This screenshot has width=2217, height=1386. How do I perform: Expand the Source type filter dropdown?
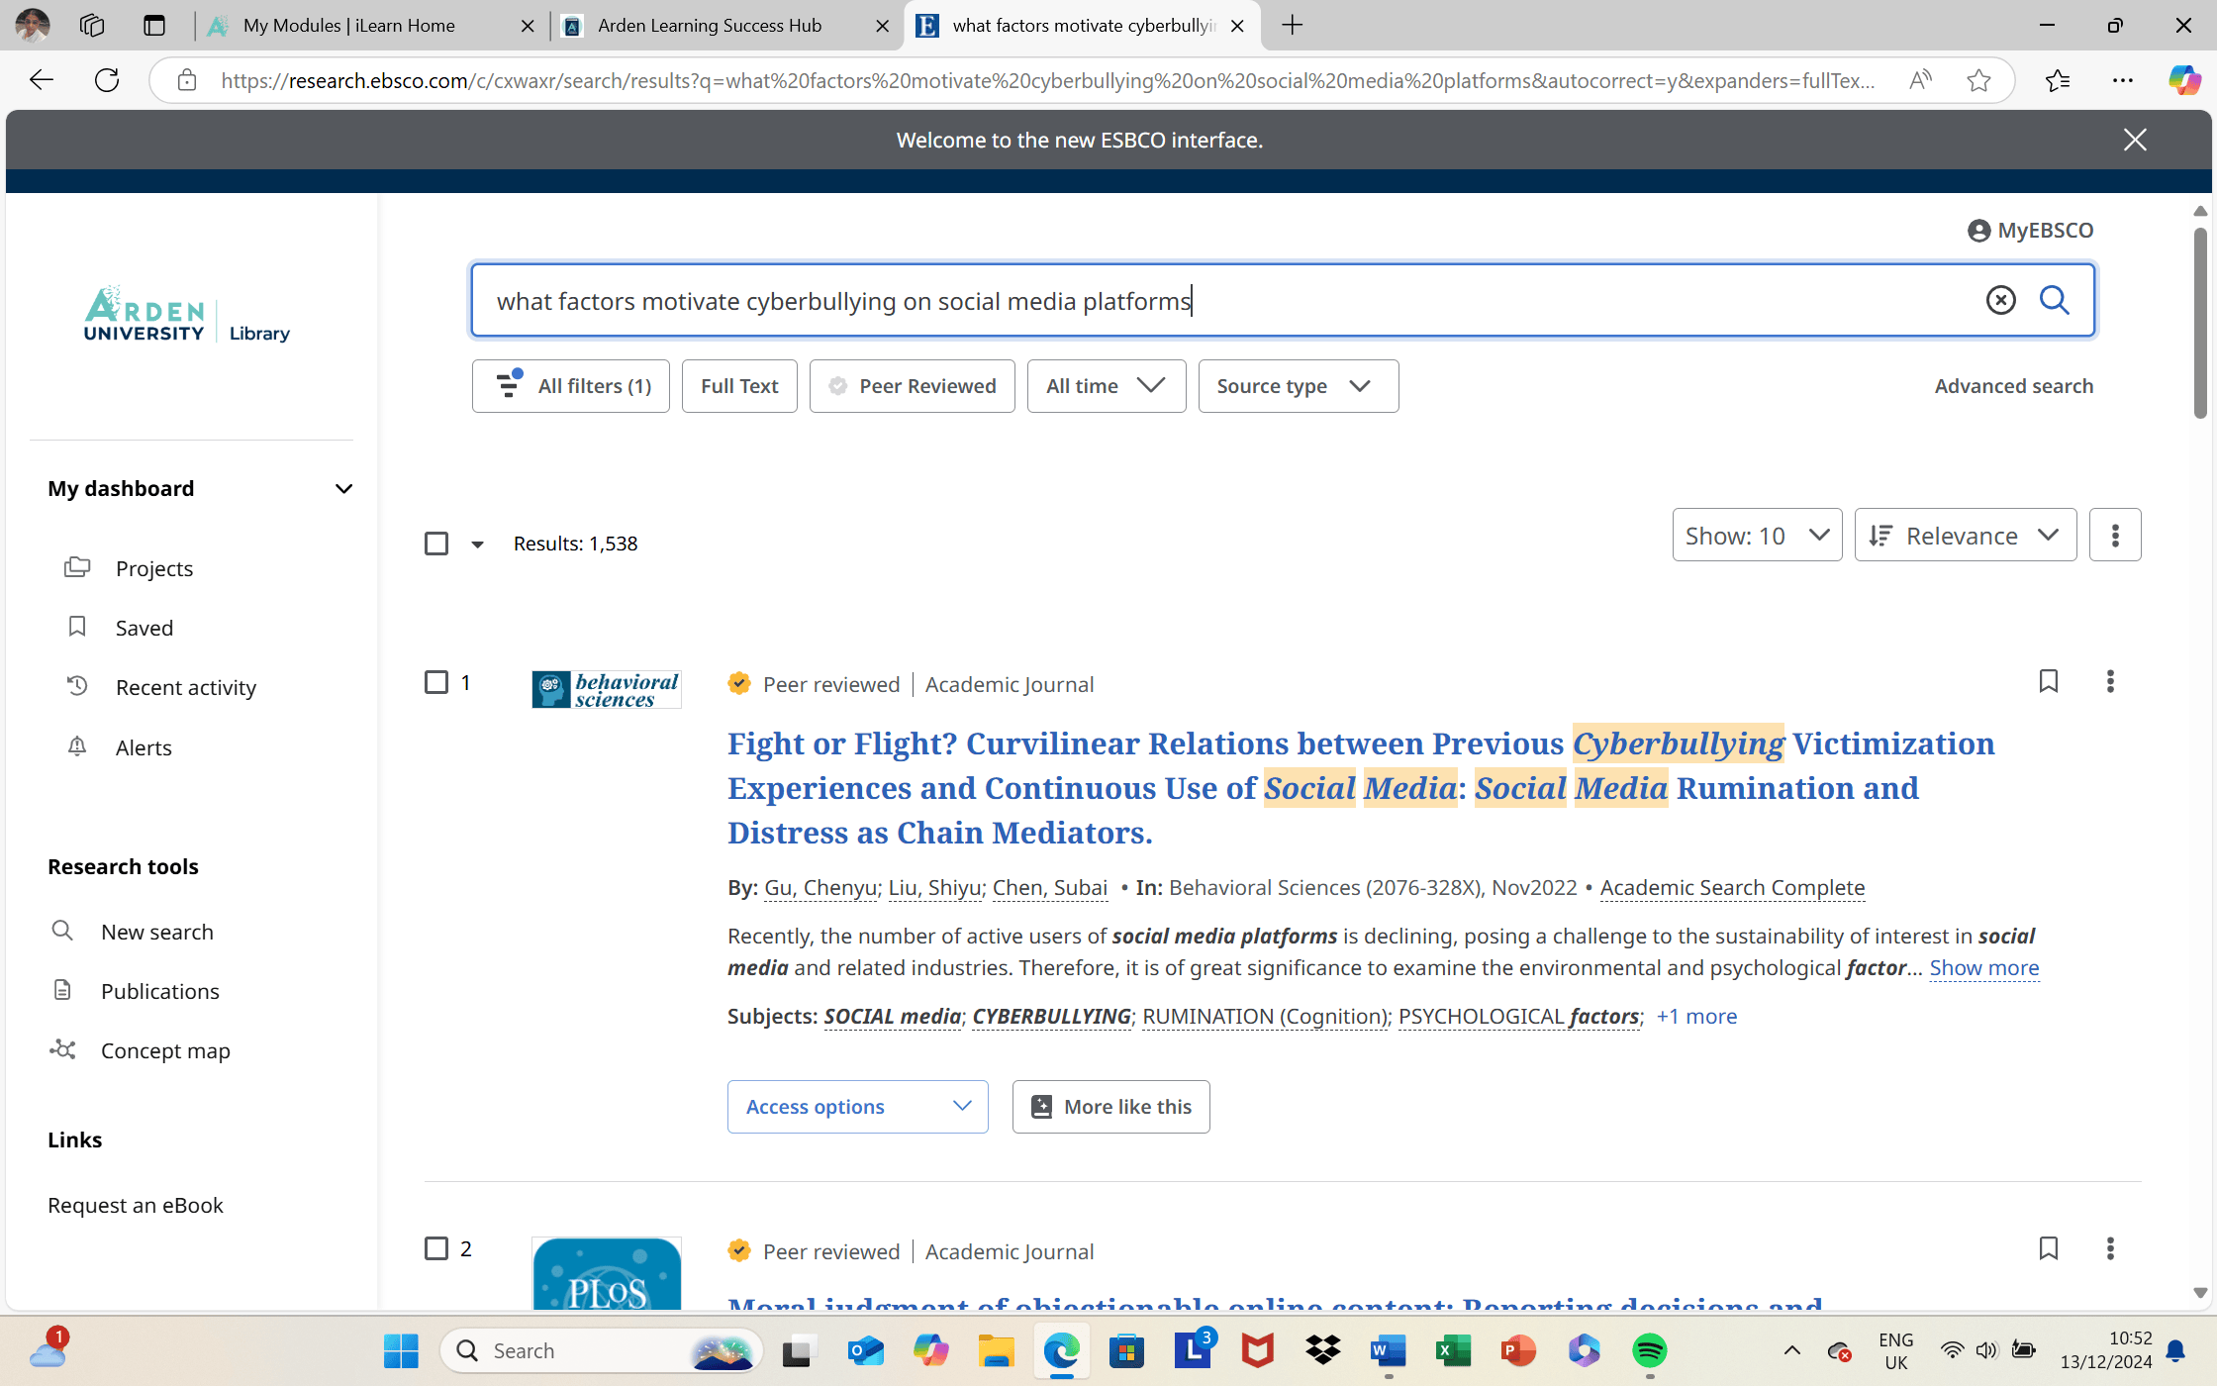pos(1298,385)
